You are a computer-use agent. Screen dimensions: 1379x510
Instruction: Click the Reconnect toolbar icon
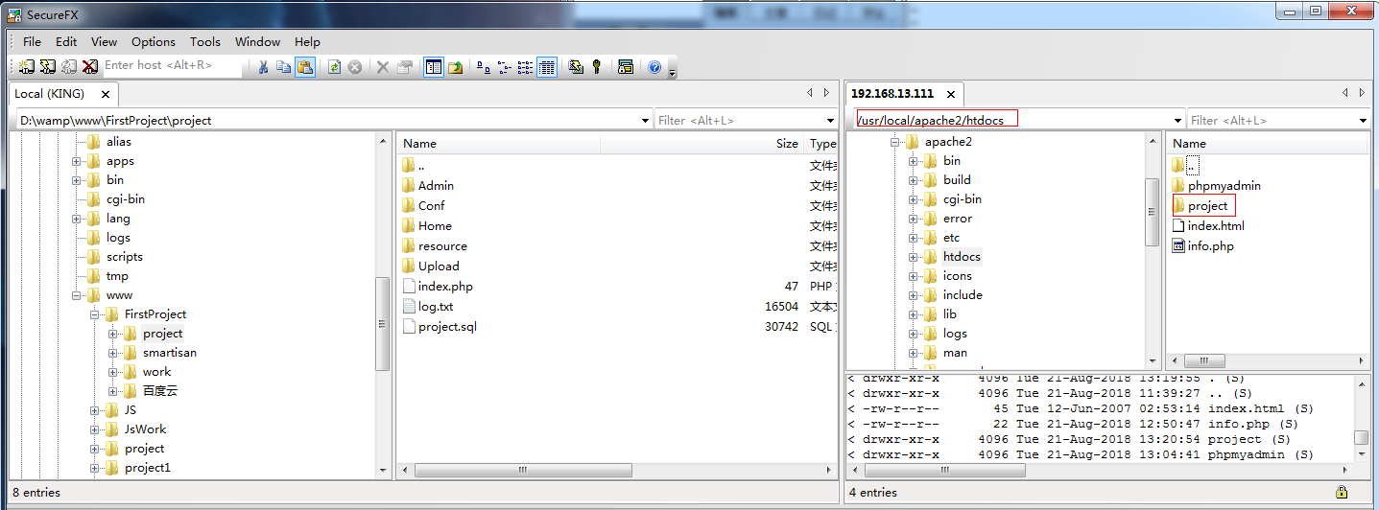click(69, 67)
